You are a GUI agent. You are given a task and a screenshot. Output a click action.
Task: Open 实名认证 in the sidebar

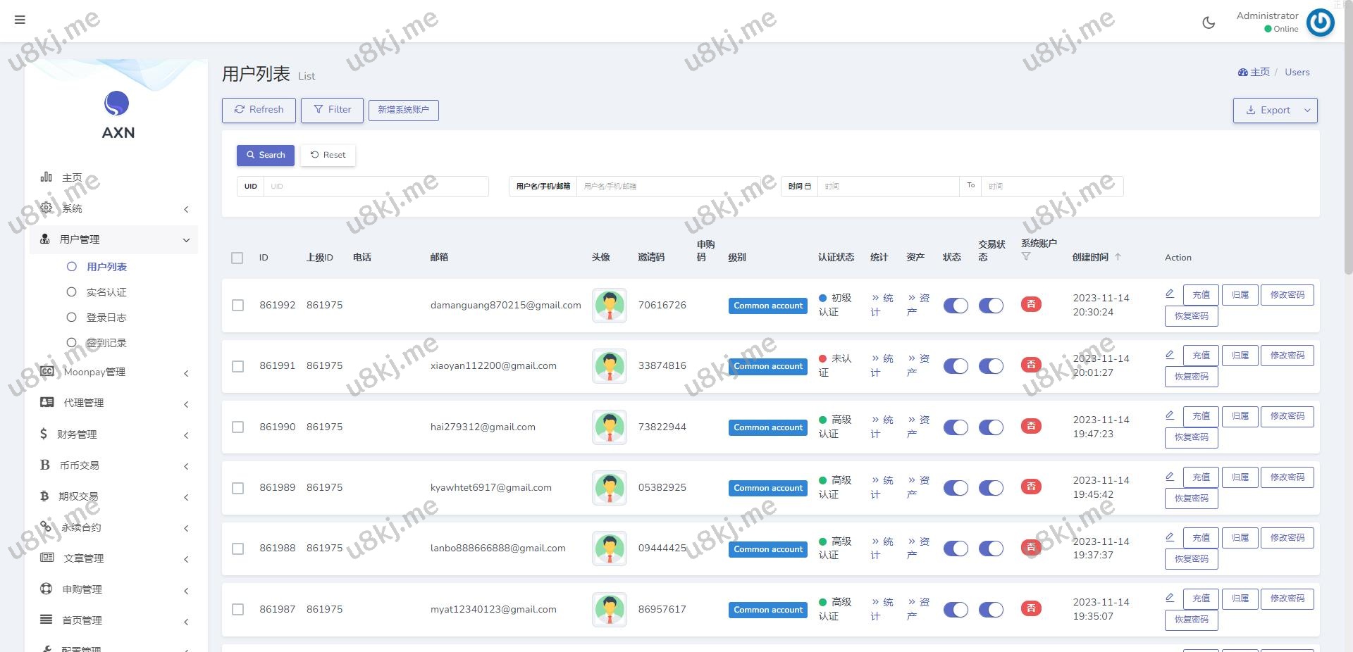point(106,292)
